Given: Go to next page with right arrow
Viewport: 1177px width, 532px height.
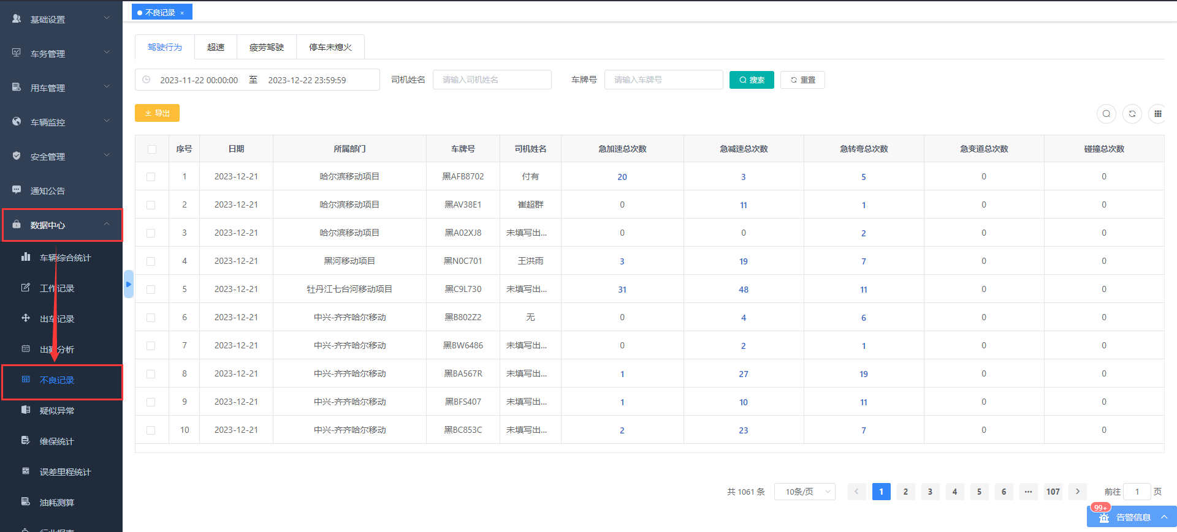Looking at the screenshot, I should coord(1078,492).
